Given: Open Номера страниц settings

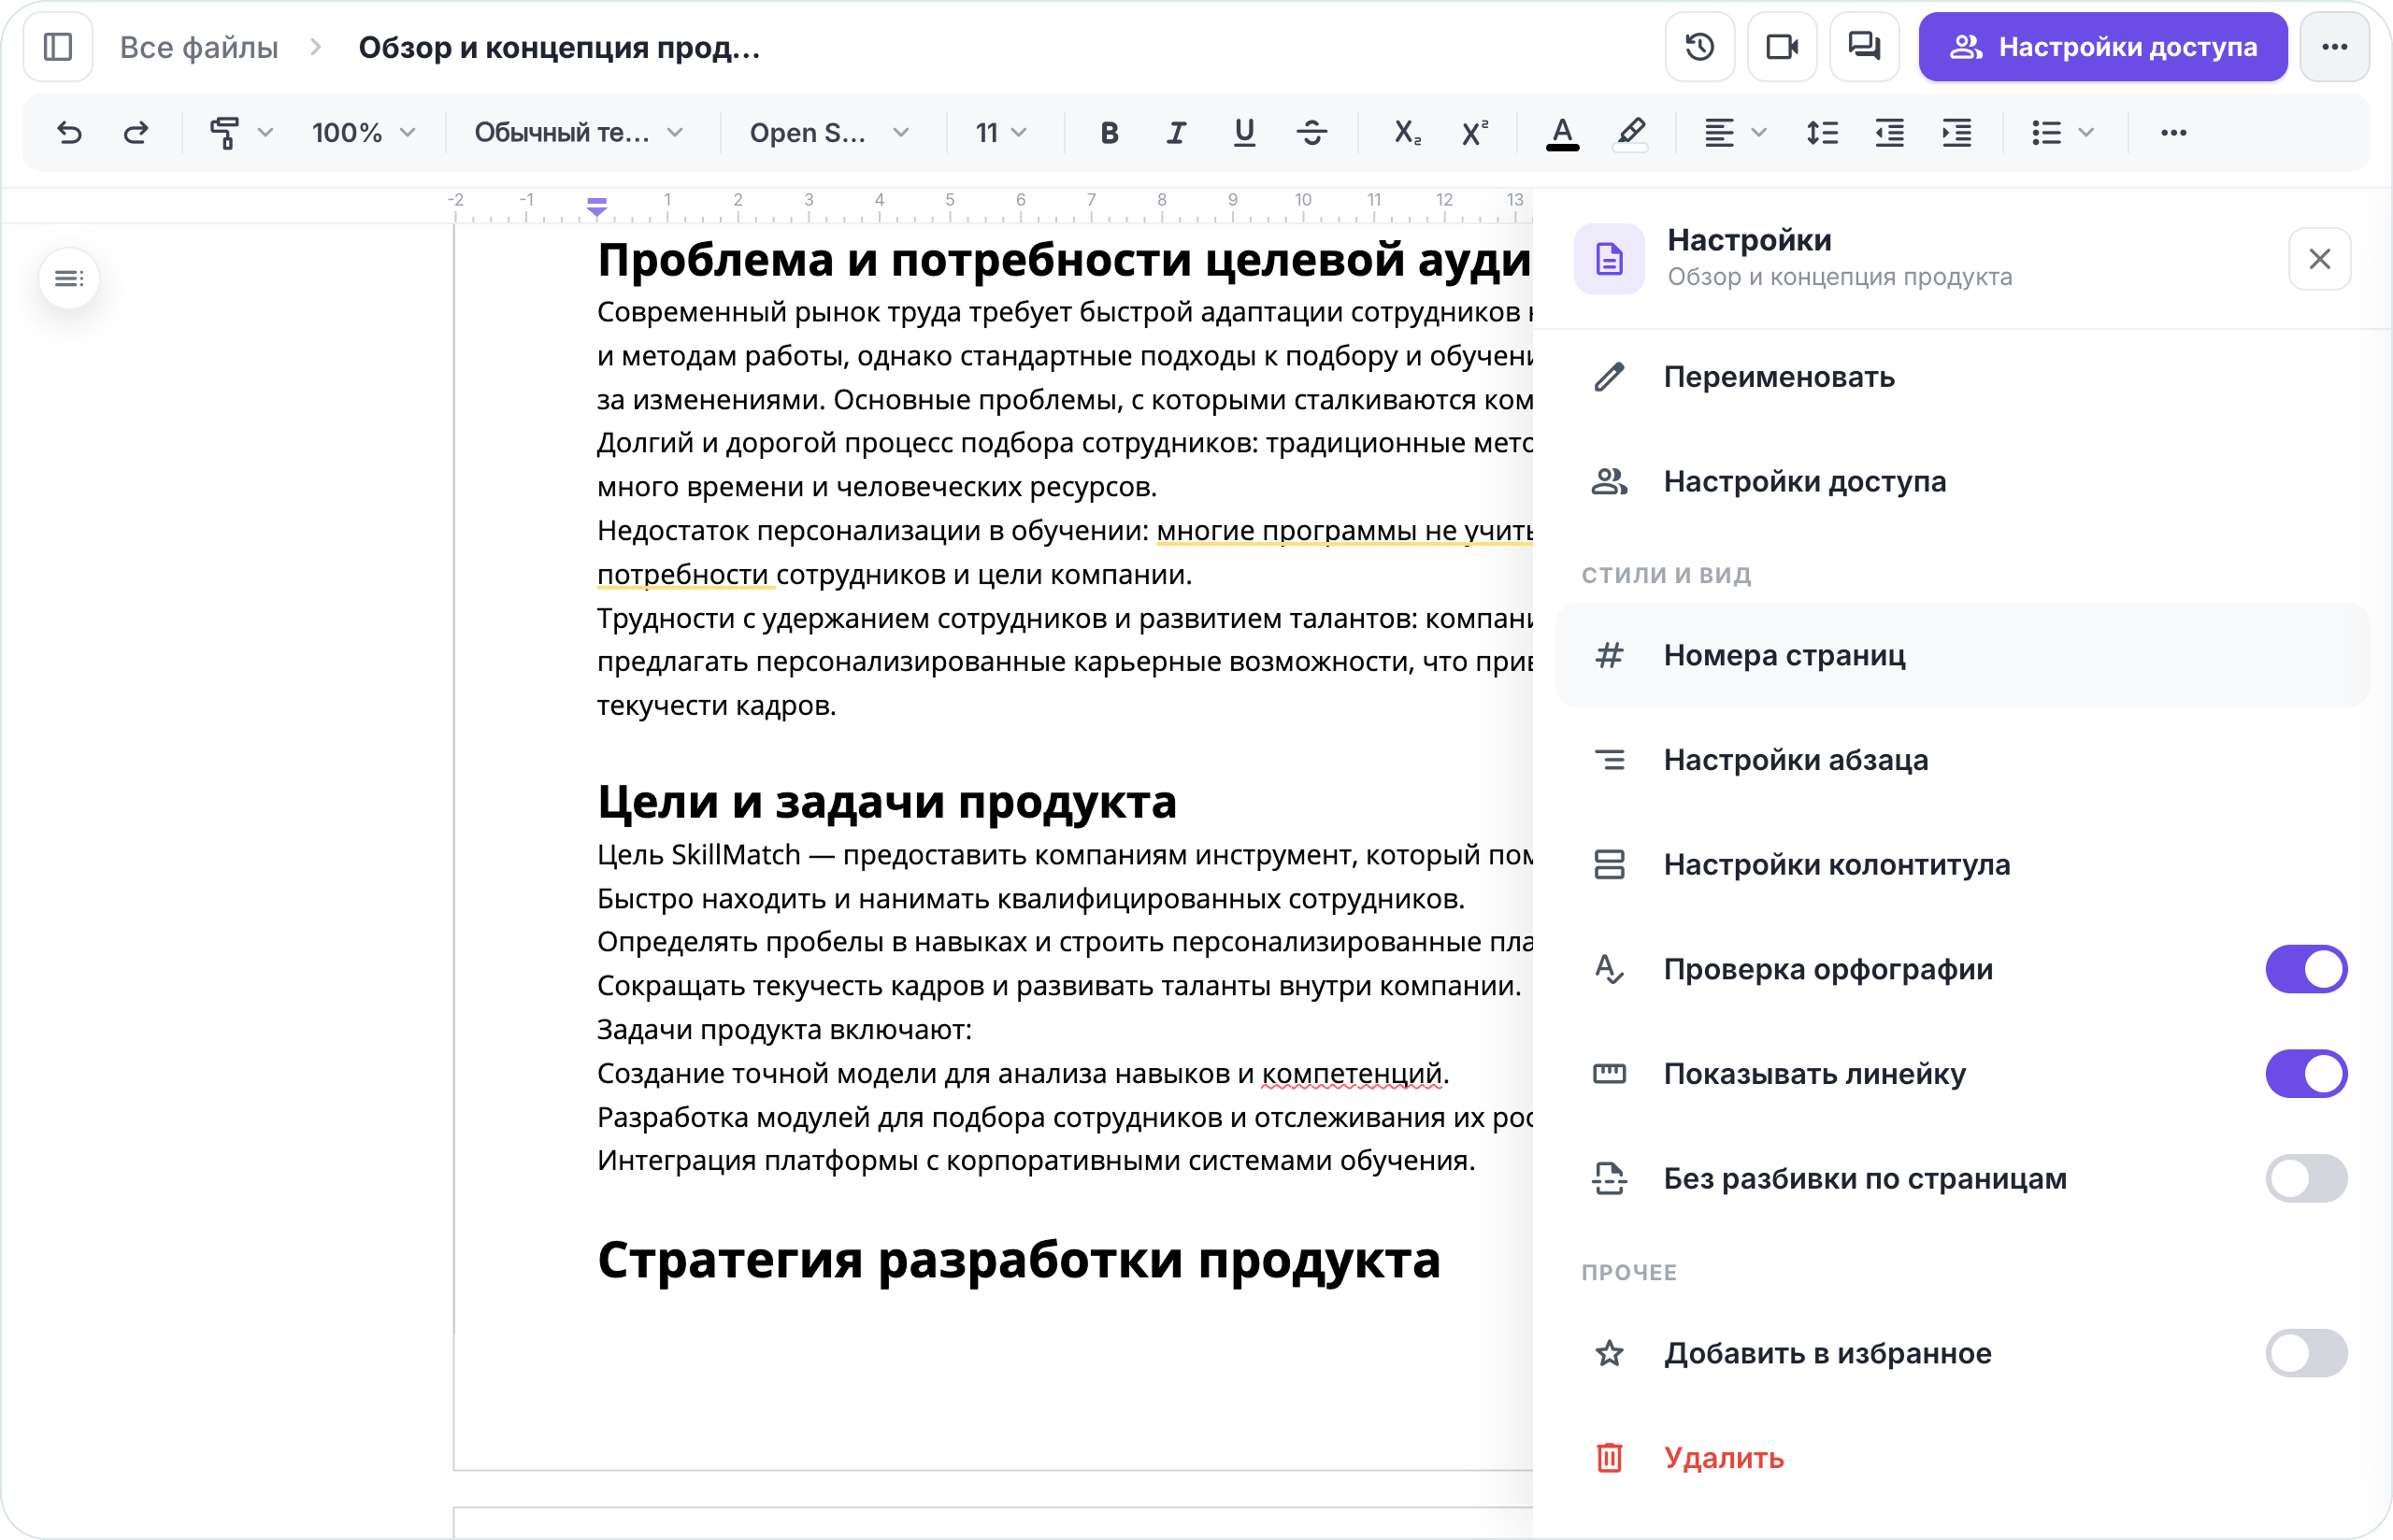Looking at the screenshot, I should click(1962, 655).
